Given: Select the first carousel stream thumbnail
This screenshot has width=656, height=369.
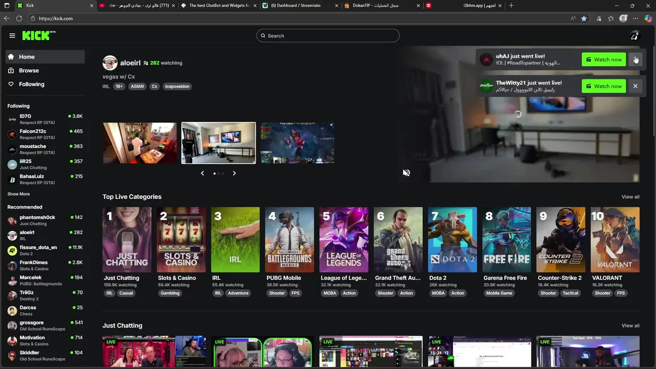Looking at the screenshot, I should point(140,143).
